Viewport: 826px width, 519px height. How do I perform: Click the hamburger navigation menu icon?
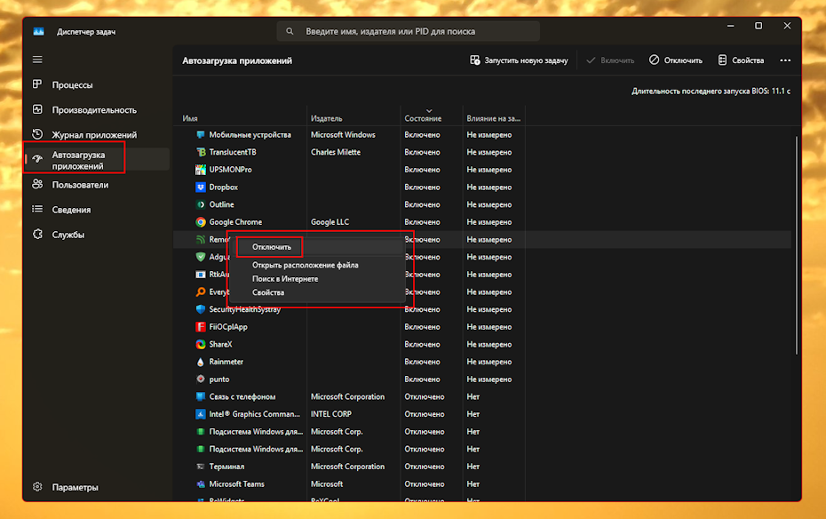37,60
